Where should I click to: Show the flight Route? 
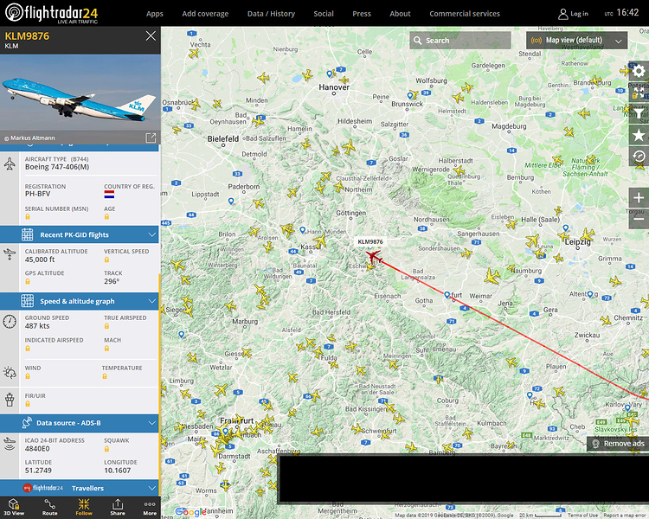(49, 508)
